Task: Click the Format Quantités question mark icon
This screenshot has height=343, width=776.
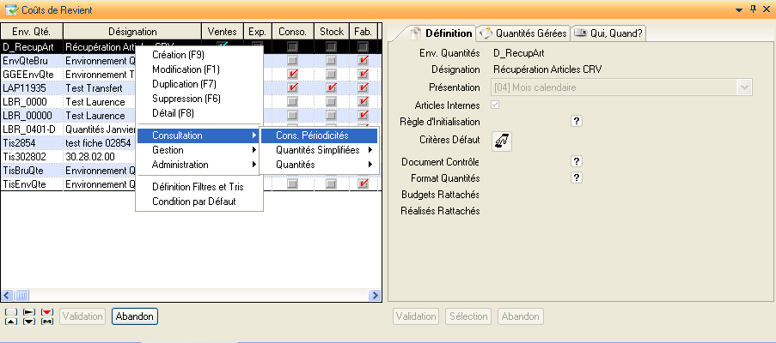Action: (x=577, y=178)
